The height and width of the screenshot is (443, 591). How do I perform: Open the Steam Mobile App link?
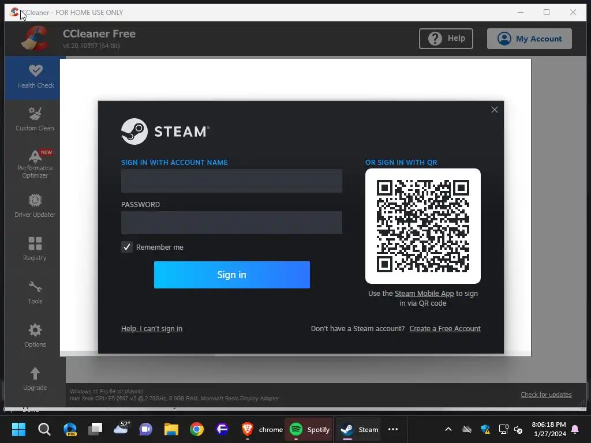tap(424, 294)
